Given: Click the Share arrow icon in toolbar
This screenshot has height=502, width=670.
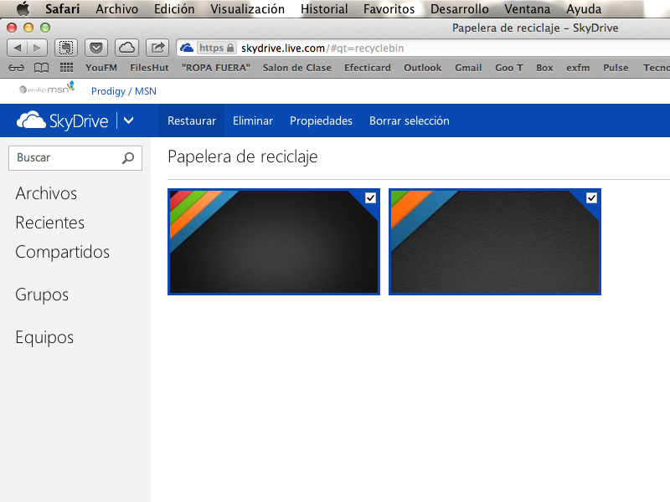Looking at the screenshot, I should tap(157, 48).
